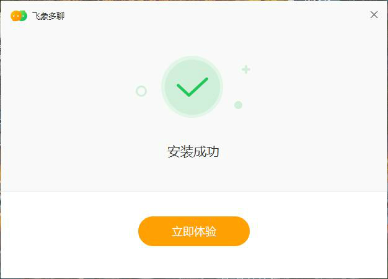This screenshot has height=279, width=388.
Task: Click the 安装成功 success message
Action: point(193,151)
